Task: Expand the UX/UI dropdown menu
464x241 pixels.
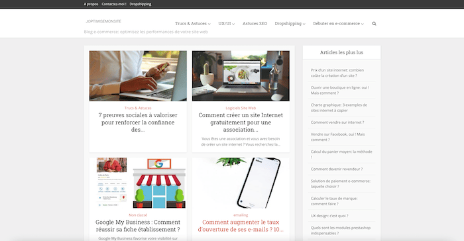Action: point(227,24)
